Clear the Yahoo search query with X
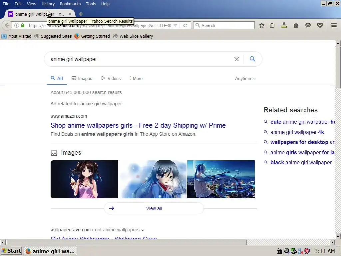 (x=237, y=59)
